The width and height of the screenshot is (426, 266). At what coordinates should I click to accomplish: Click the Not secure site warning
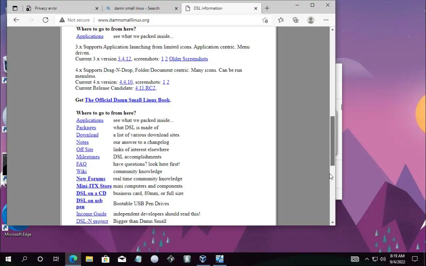[75, 20]
